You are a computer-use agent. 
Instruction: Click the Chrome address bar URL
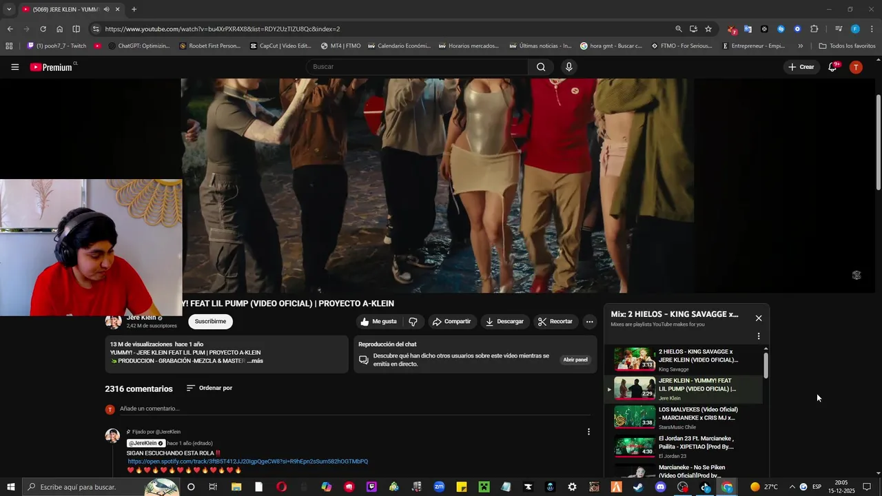click(x=222, y=29)
